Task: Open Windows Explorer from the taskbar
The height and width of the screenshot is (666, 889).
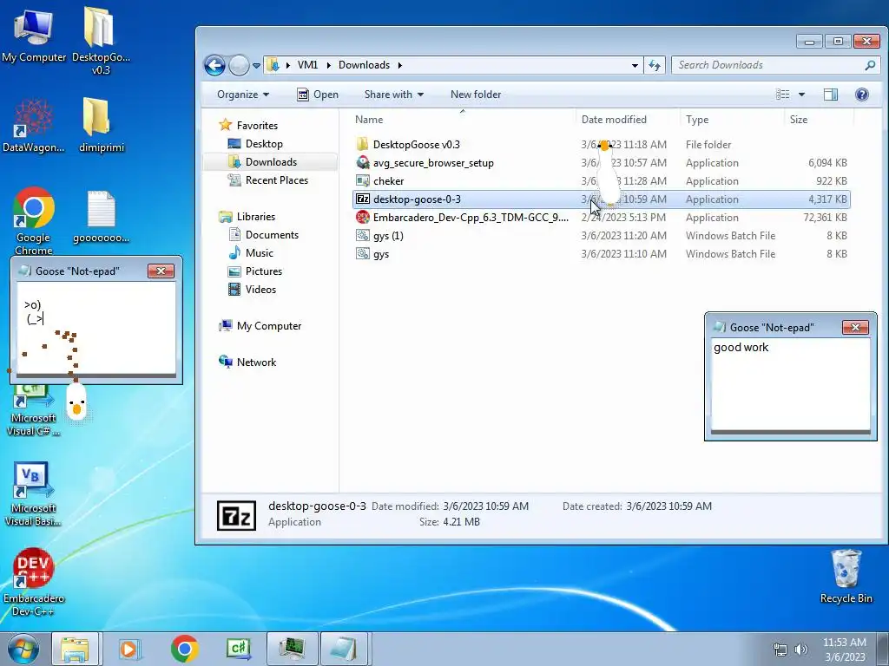Action: [x=75, y=649]
